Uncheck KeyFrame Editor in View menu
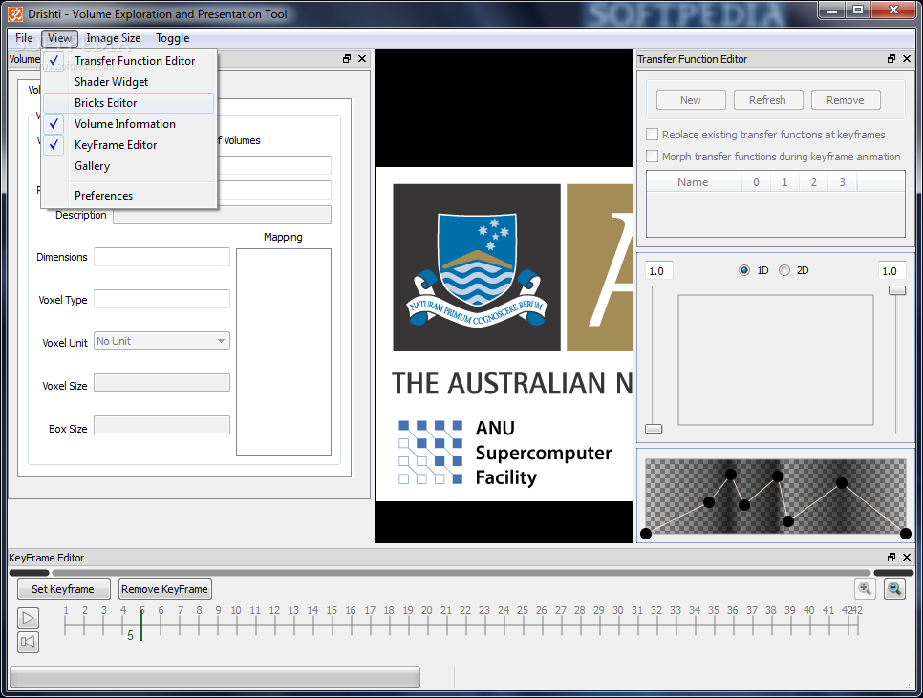The width and height of the screenshot is (923, 698). point(128,145)
